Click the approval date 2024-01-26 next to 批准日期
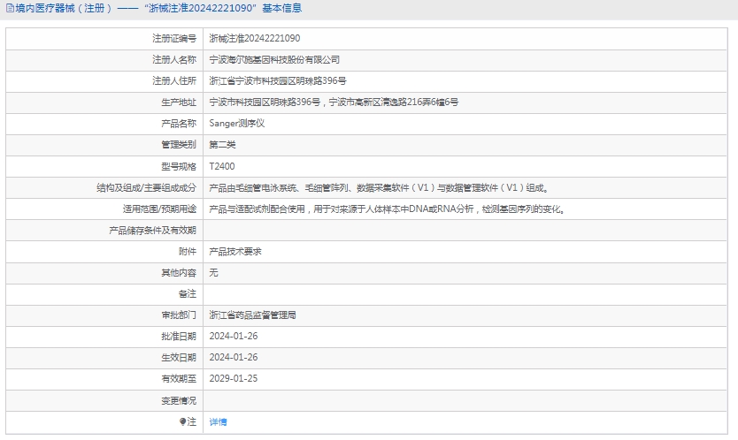738x440 pixels. (233, 337)
